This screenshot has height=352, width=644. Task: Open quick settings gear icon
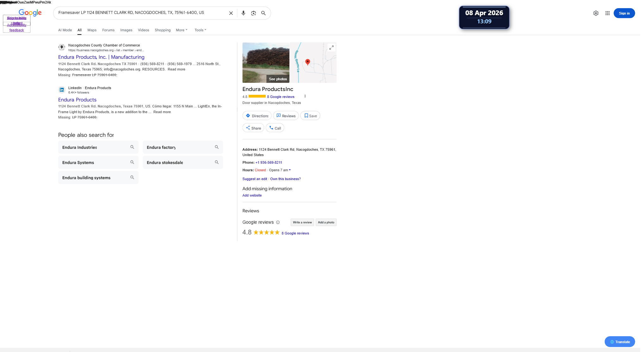[596, 13]
